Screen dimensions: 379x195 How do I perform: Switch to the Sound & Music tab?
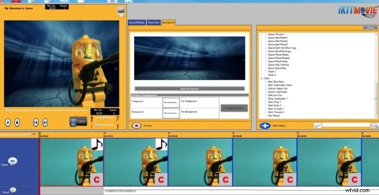[137, 22]
